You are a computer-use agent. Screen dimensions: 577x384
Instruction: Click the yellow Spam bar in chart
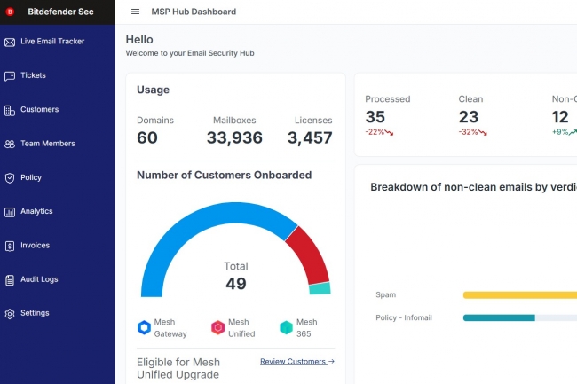519,294
